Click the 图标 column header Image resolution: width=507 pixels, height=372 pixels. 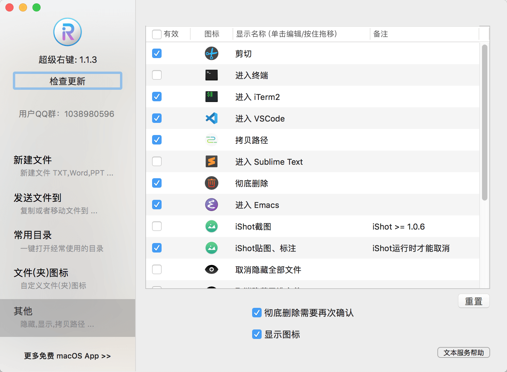(212, 34)
